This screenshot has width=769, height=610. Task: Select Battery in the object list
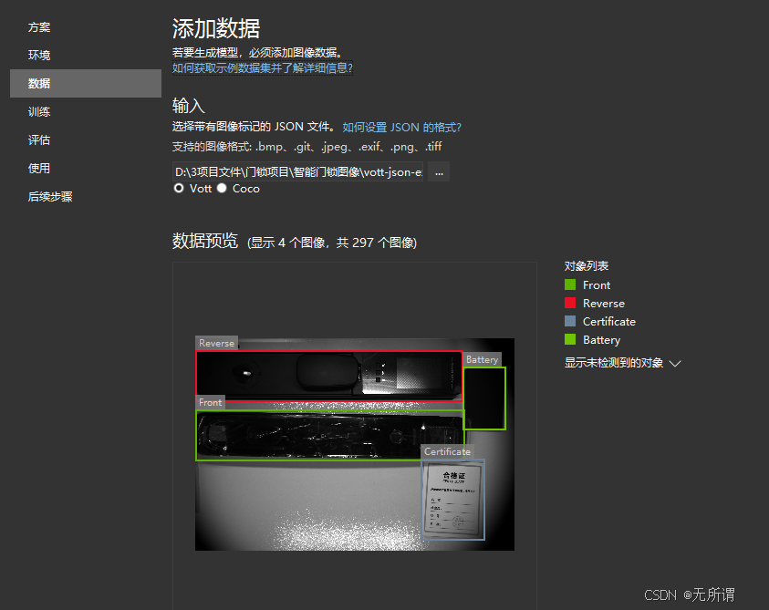(x=602, y=340)
